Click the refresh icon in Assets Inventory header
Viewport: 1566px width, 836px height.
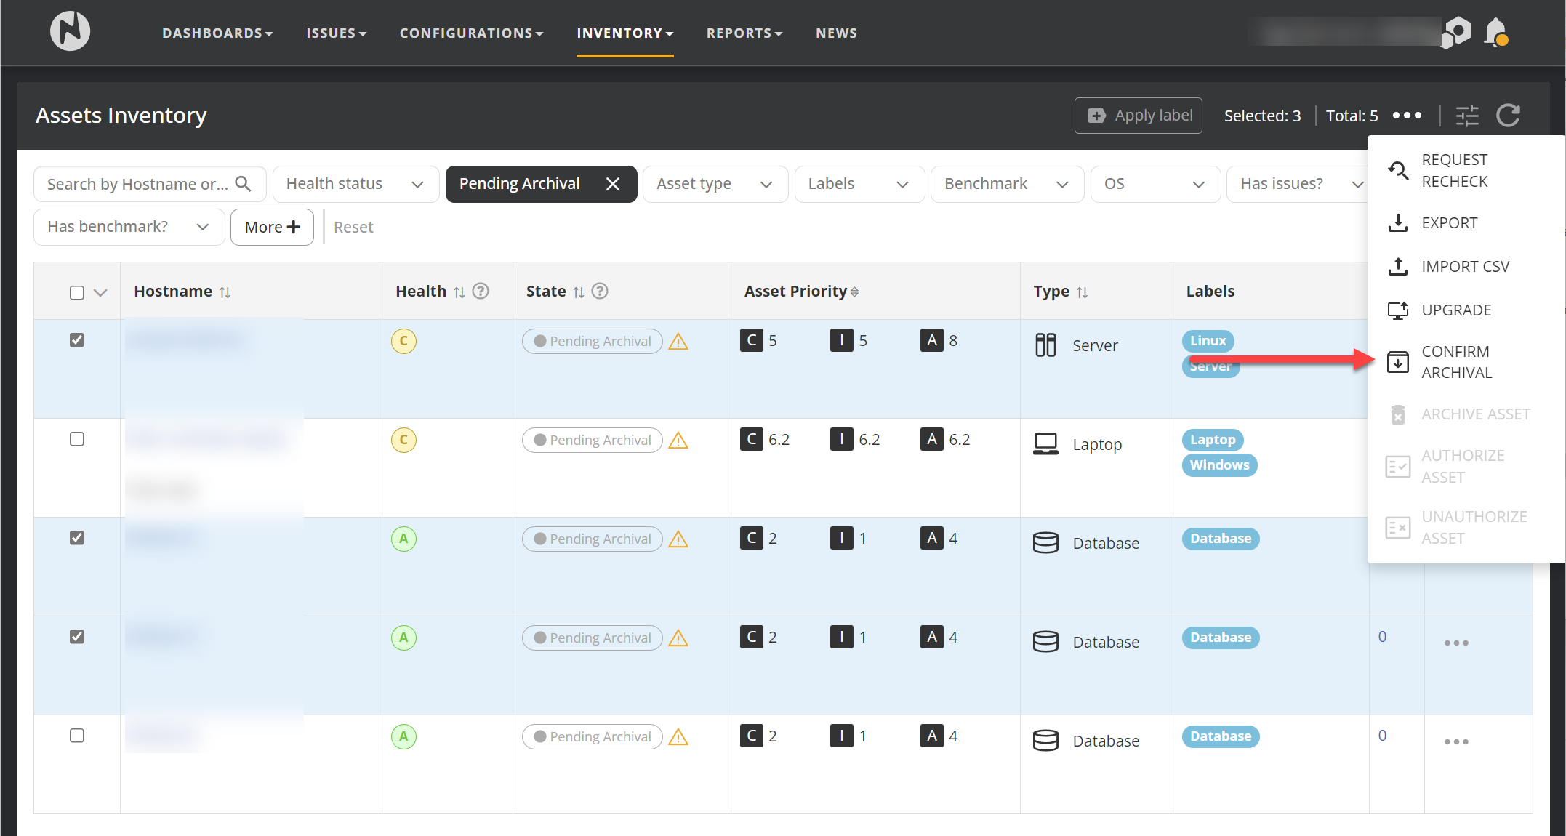tap(1508, 115)
